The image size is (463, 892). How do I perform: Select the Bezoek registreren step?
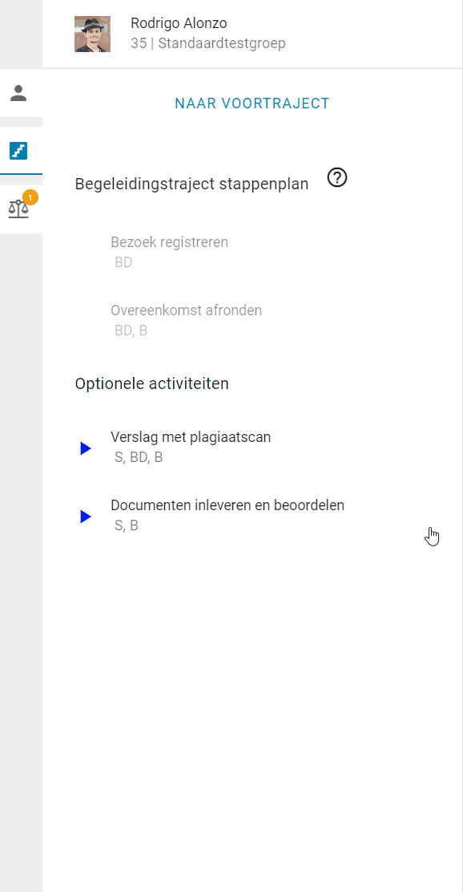[x=170, y=241]
